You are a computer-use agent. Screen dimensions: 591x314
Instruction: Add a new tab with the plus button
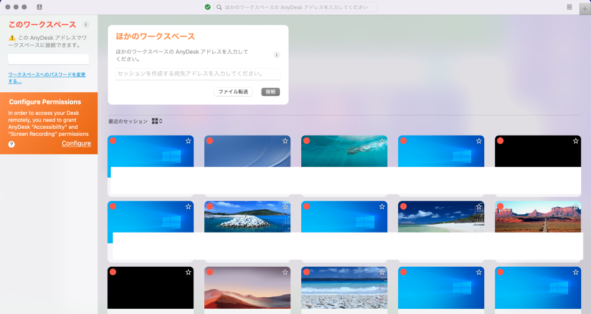pos(585,8)
